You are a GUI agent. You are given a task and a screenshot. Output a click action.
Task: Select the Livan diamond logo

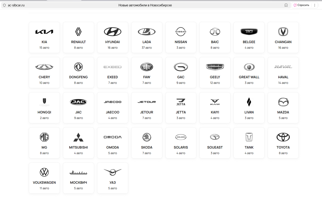click(249, 102)
